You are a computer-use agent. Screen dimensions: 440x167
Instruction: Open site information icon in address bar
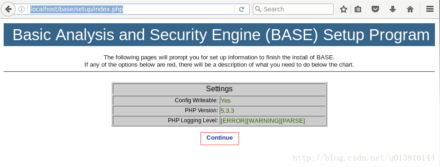(22, 9)
